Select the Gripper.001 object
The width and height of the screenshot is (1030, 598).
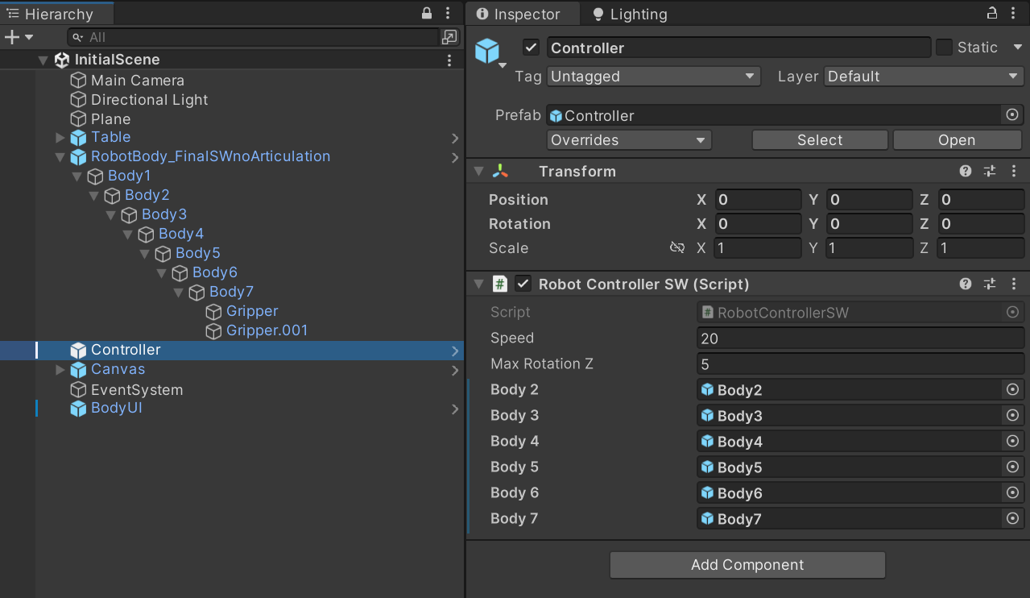pyautogui.click(x=267, y=330)
